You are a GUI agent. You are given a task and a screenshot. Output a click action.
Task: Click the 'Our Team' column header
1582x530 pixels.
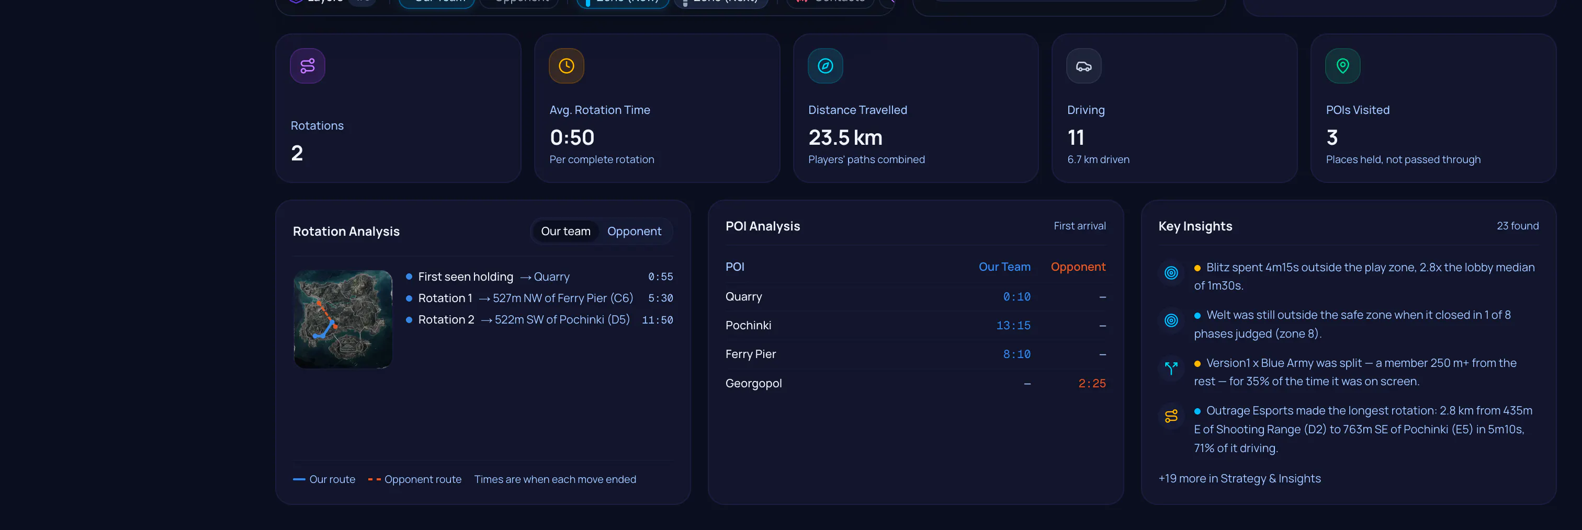pyautogui.click(x=1005, y=267)
